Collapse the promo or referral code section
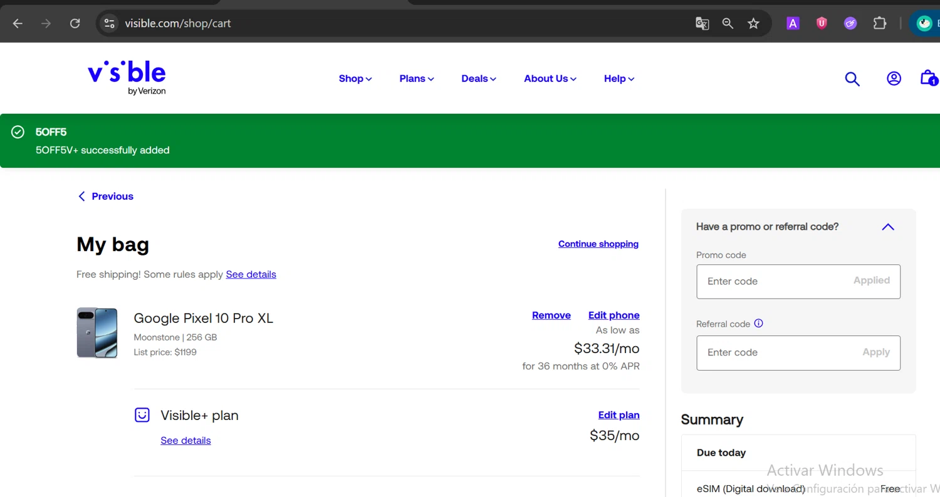 point(888,227)
